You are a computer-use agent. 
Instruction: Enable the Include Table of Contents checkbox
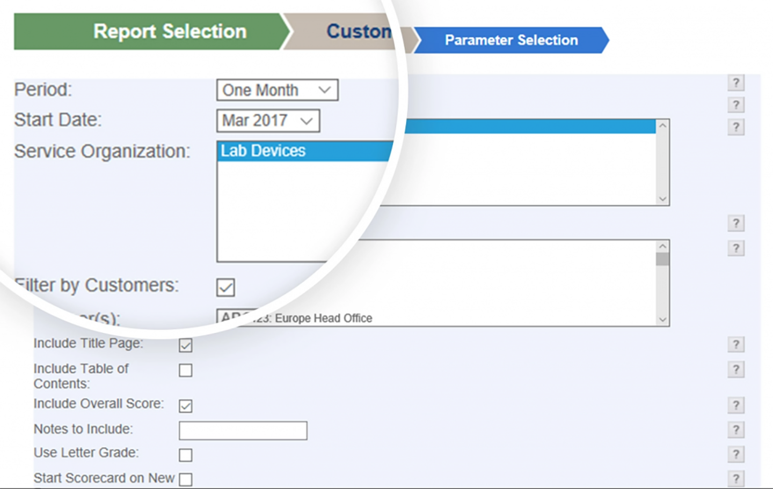click(186, 371)
